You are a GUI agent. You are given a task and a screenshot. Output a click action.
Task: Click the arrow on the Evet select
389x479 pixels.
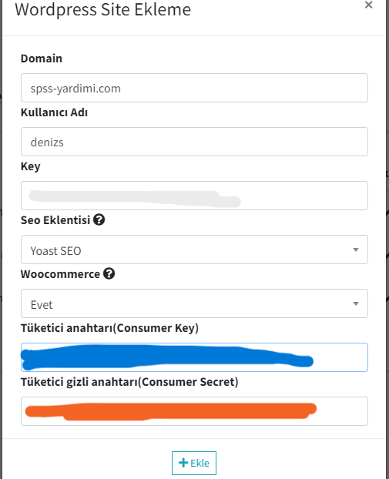[356, 303]
